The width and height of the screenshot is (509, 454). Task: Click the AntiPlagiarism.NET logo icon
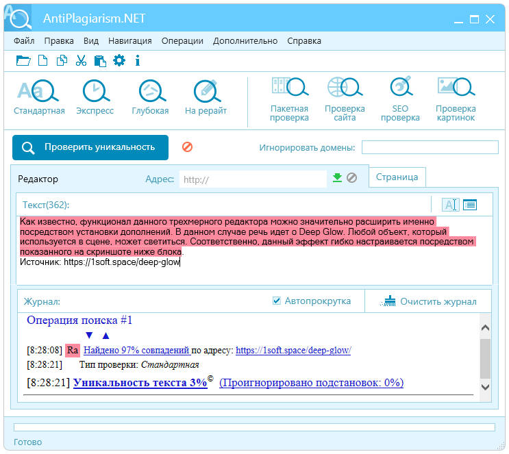click(x=18, y=18)
